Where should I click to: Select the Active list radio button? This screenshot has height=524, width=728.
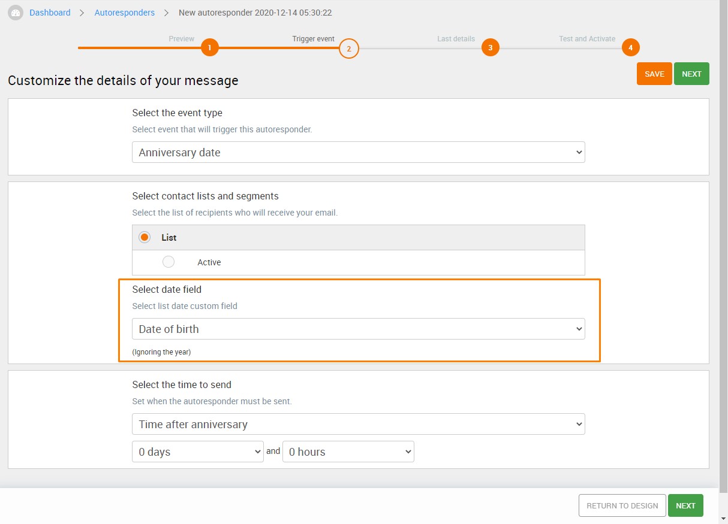(169, 262)
